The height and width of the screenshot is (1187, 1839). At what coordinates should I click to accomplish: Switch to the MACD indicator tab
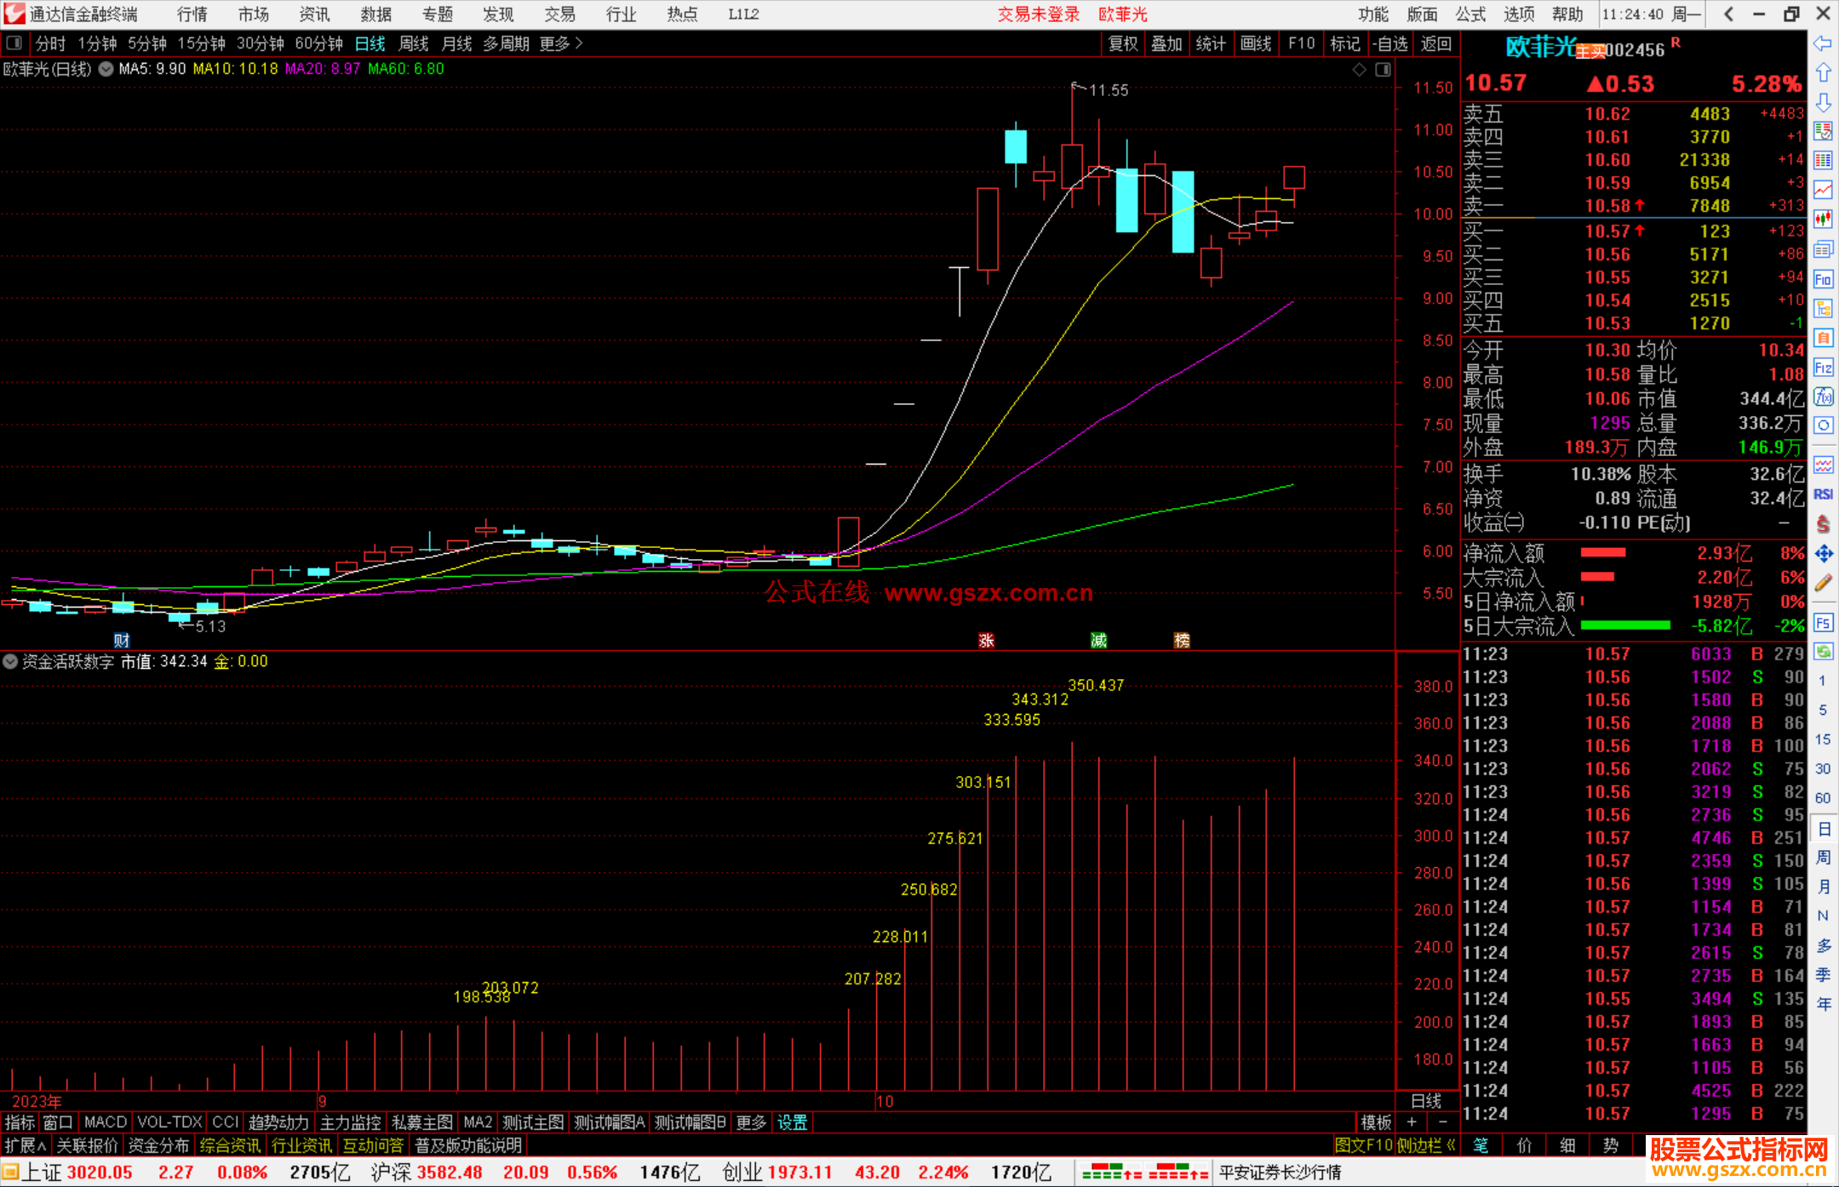coord(106,1122)
